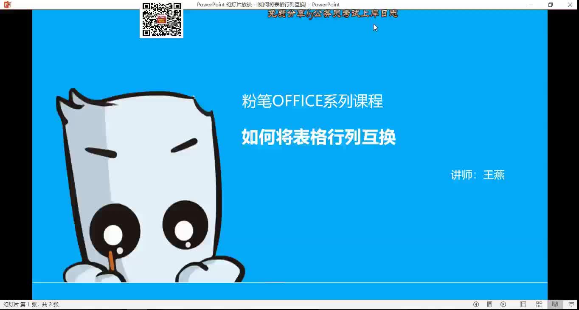Click the slide title 如何将表格行列互换

point(318,137)
